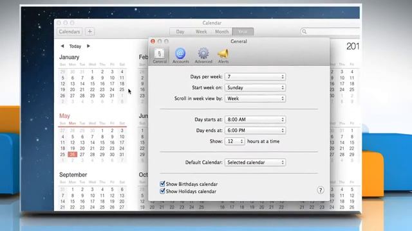This screenshot has width=412, height=231.
Task: Open the Advanced preferences gear pane
Action: (x=203, y=56)
